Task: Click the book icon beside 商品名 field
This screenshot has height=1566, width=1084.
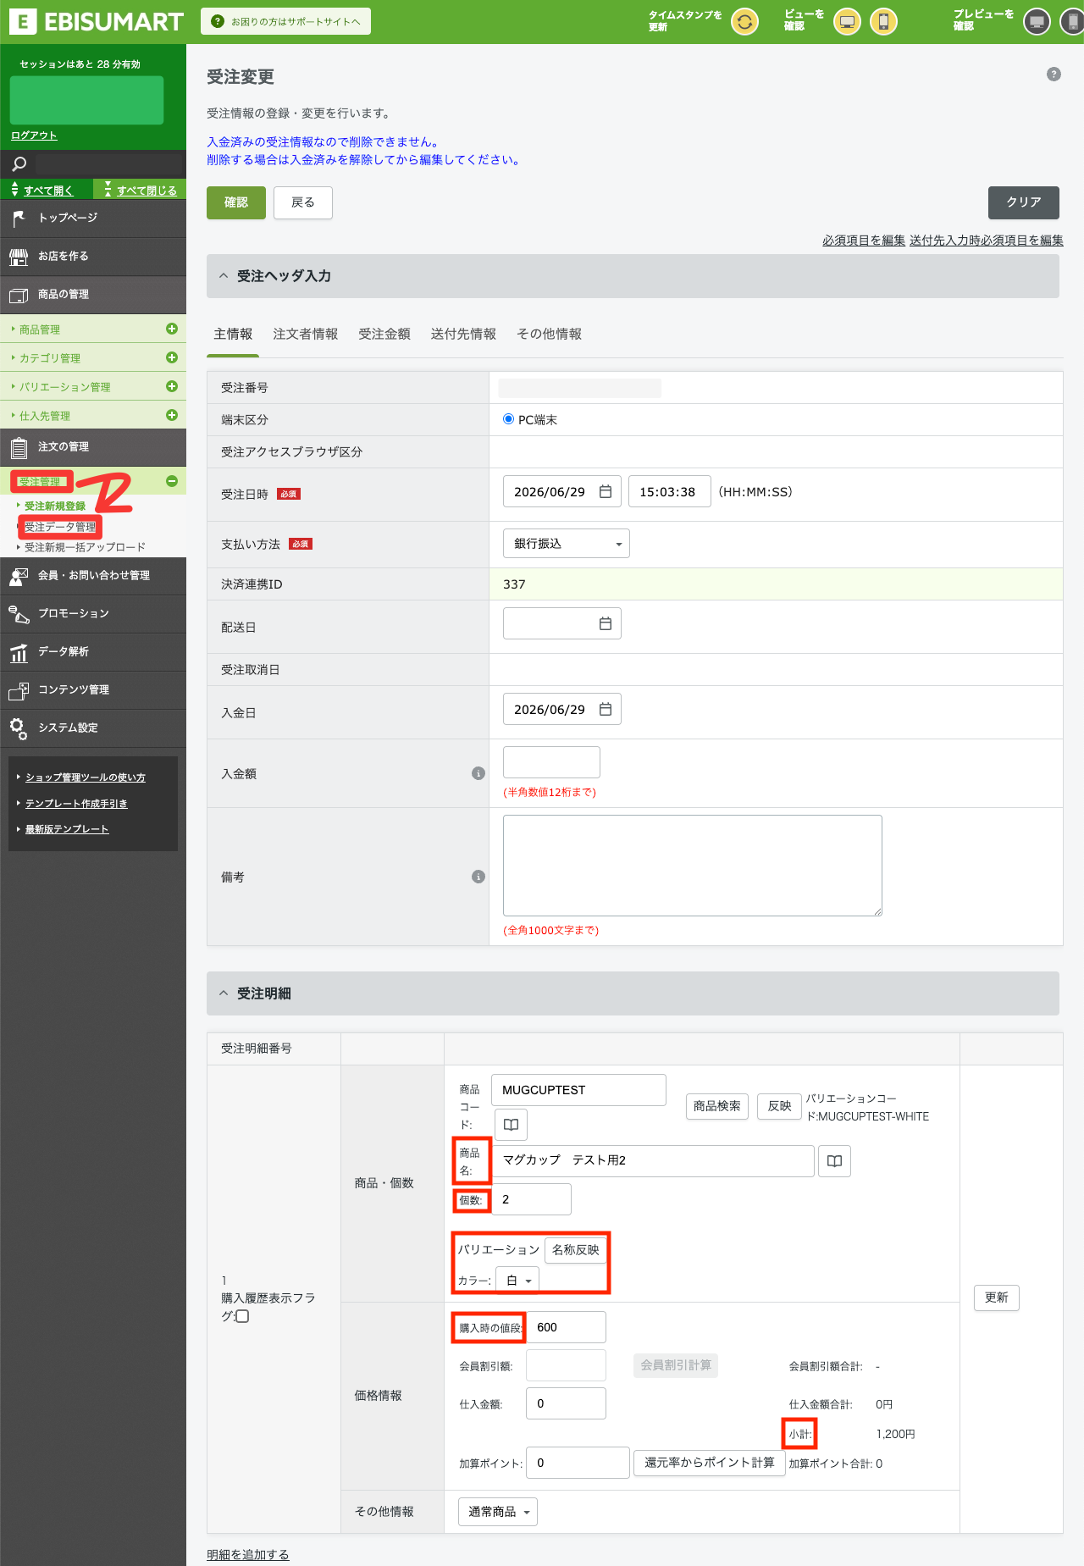Action: [x=834, y=1161]
